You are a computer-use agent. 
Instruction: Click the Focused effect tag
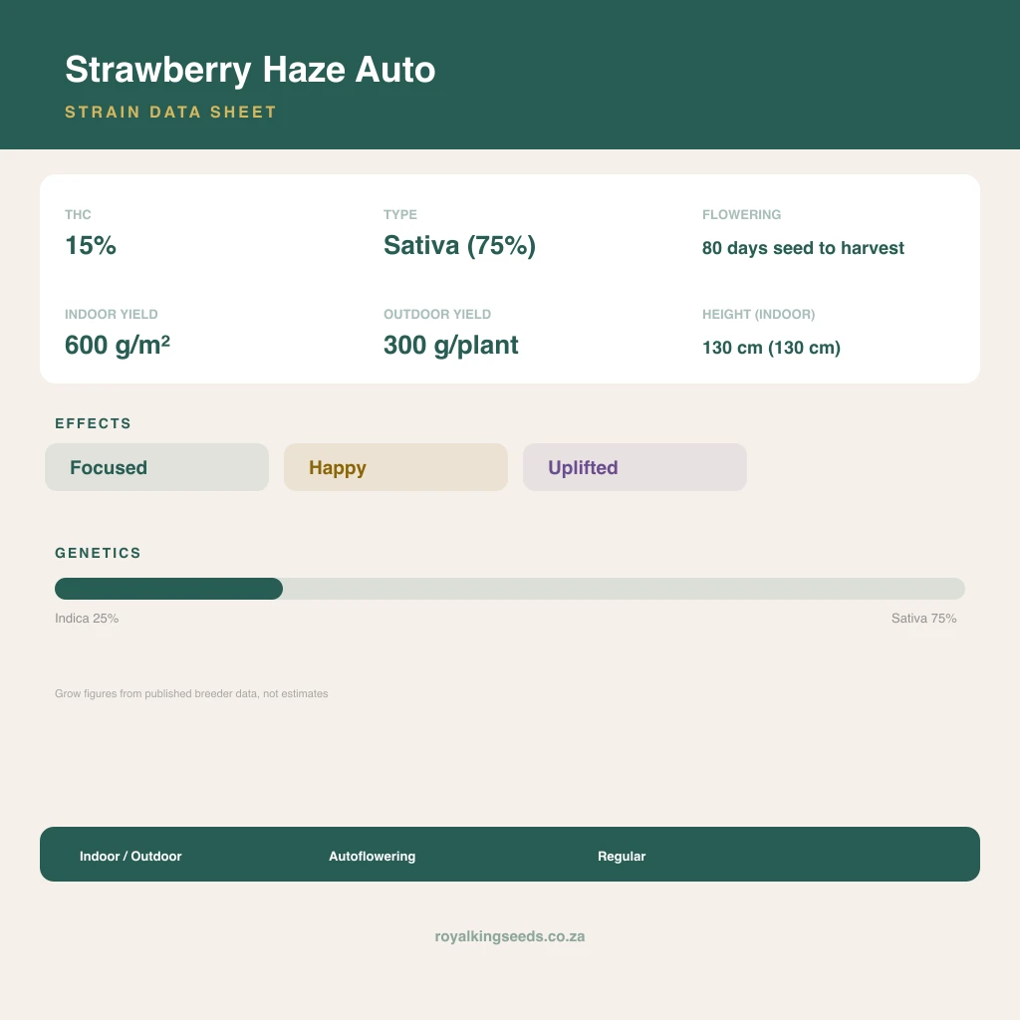tap(156, 467)
